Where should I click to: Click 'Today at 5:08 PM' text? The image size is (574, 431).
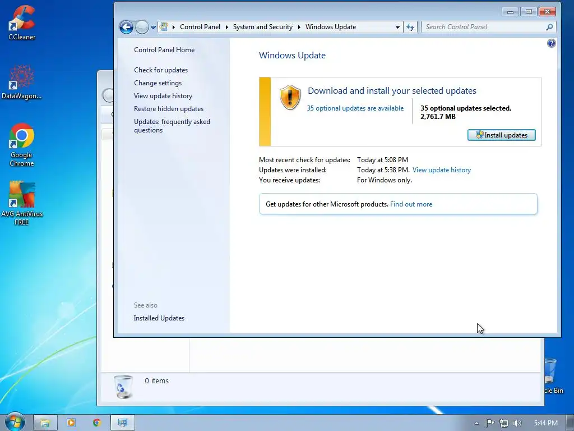point(382,160)
